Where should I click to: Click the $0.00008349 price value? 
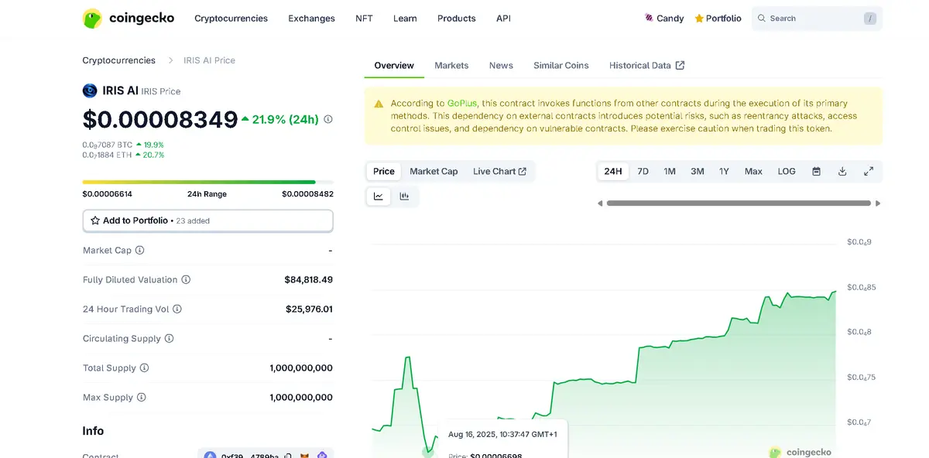(x=160, y=120)
